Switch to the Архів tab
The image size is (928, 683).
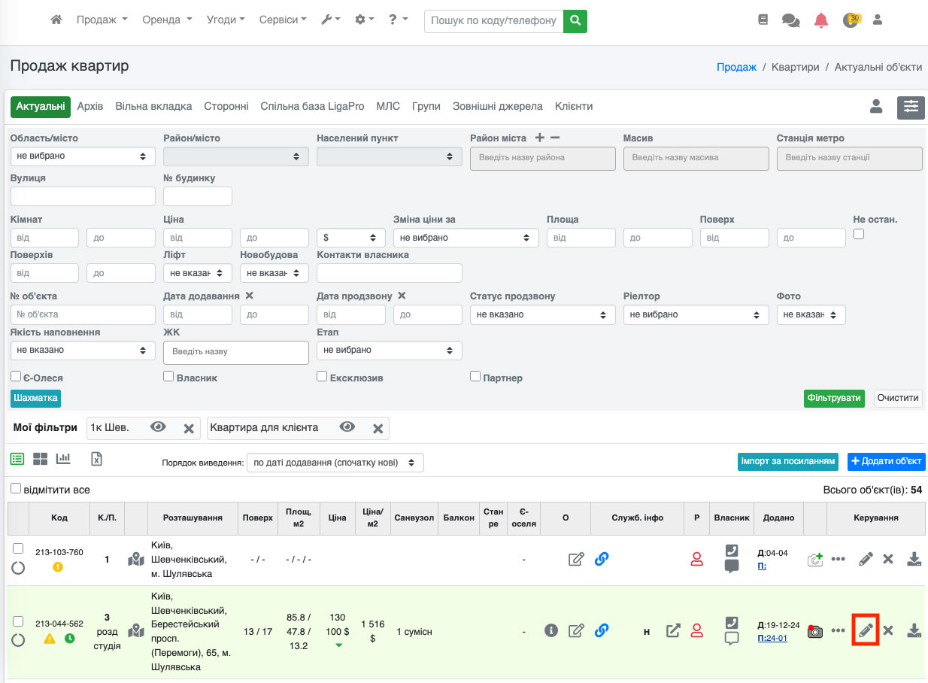point(90,107)
